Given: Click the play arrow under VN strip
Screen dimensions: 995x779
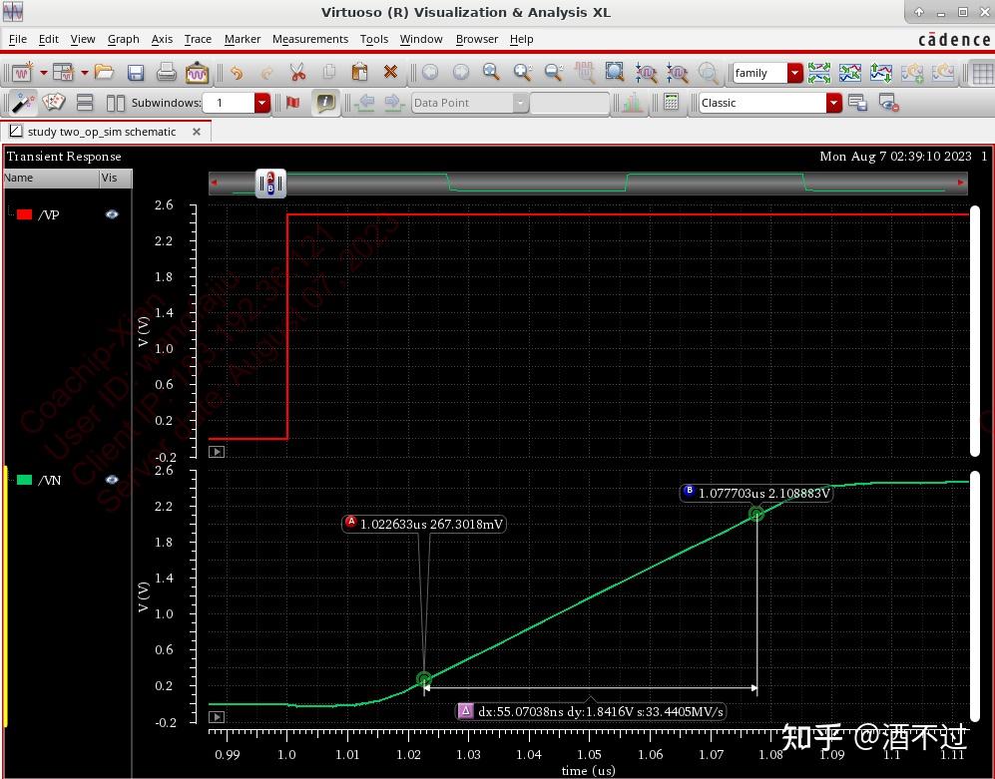Looking at the screenshot, I should 217,717.
